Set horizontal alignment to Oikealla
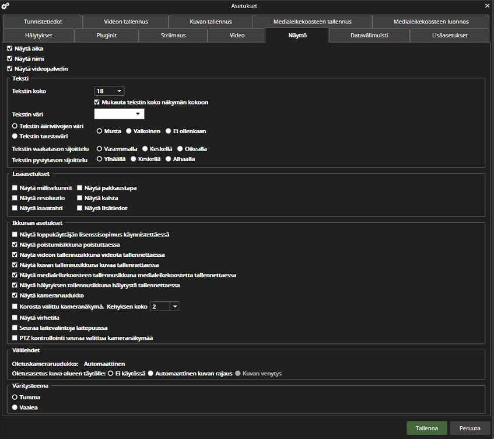This screenshot has height=439, width=494. 180,149
